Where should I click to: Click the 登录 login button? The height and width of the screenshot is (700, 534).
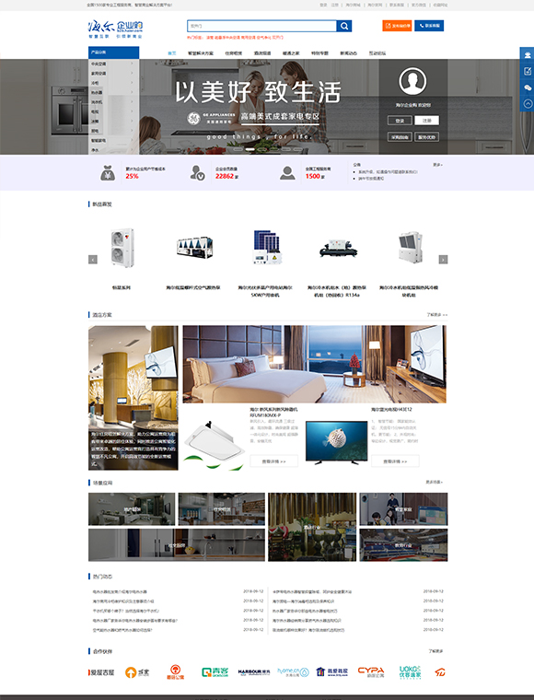[400, 121]
